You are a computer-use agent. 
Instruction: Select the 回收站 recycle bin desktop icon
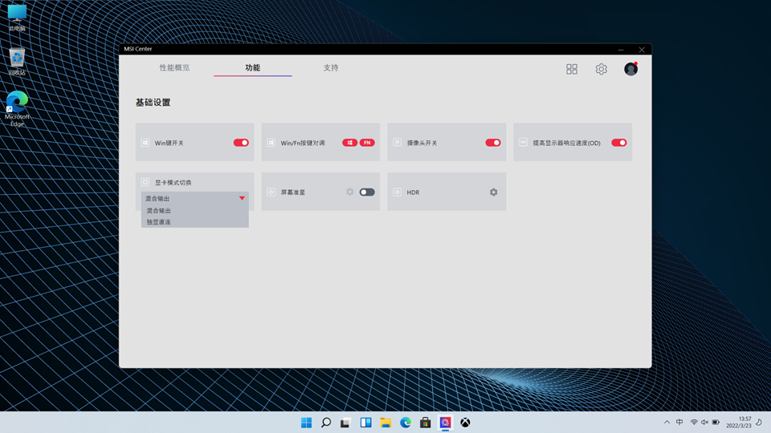click(x=17, y=62)
